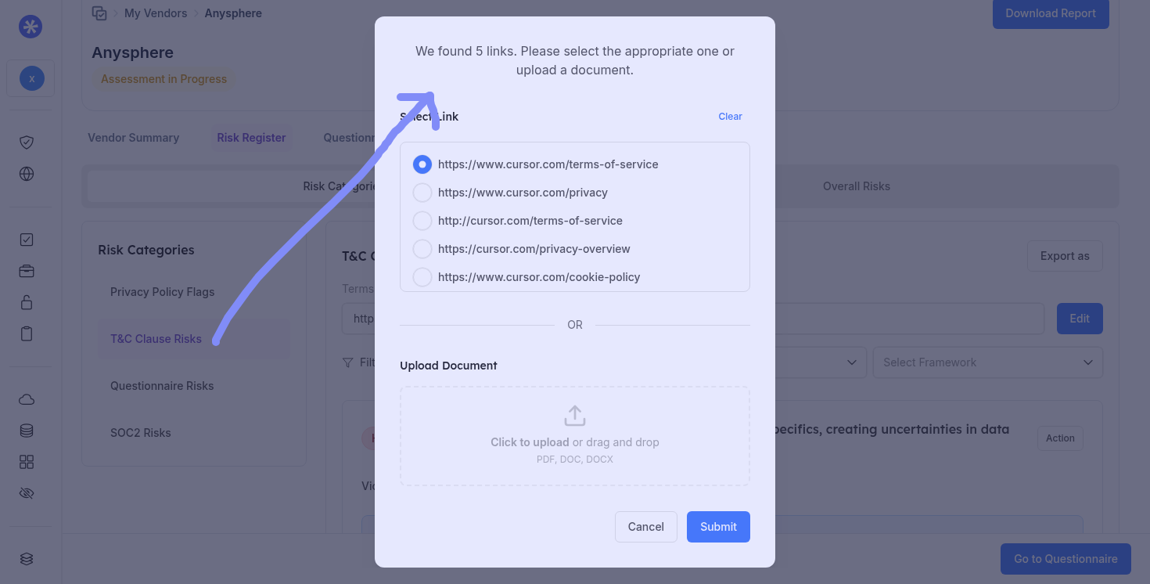Open the shield checkmark sidebar icon
The width and height of the screenshot is (1150, 584).
click(x=27, y=142)
